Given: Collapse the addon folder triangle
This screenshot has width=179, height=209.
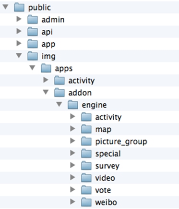Looking at the screenshot, I should [46, 92].
